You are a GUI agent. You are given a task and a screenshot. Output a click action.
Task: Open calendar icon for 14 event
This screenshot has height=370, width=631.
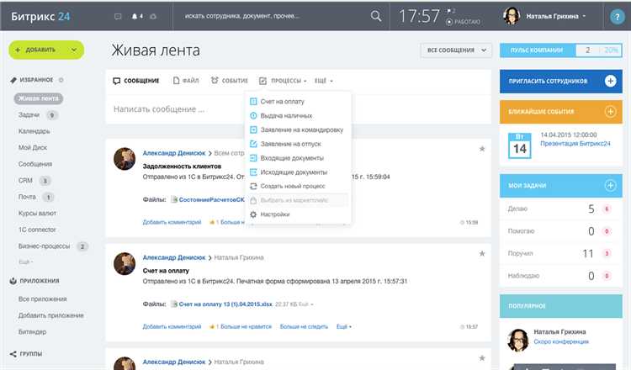click(x=520, y=145)
